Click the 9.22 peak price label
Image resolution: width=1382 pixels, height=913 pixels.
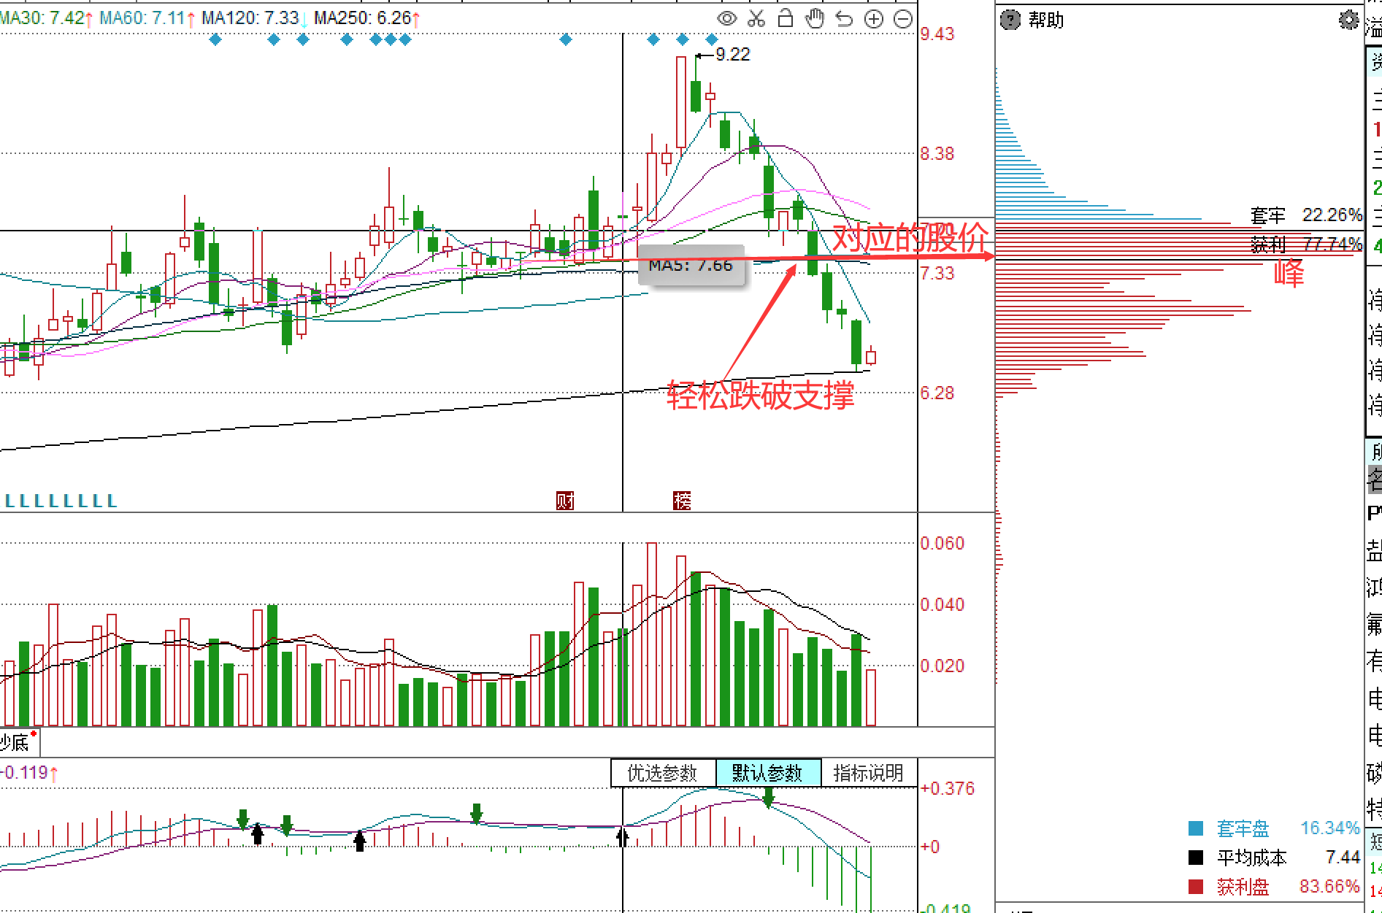pyautogui.click(x=732, y=55)
